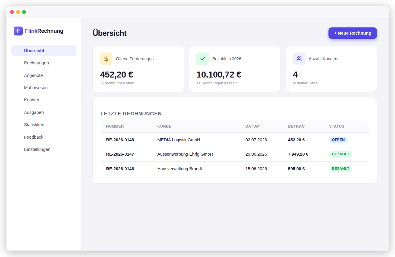Viewport: 395px width, 257px height.
Task: Click the people icon in Anzahl Kunden
Action: (x=299, y=59)
